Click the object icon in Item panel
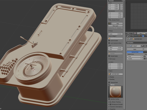The image size is (147, 110). pyautogui.click(x=109, y=74)
